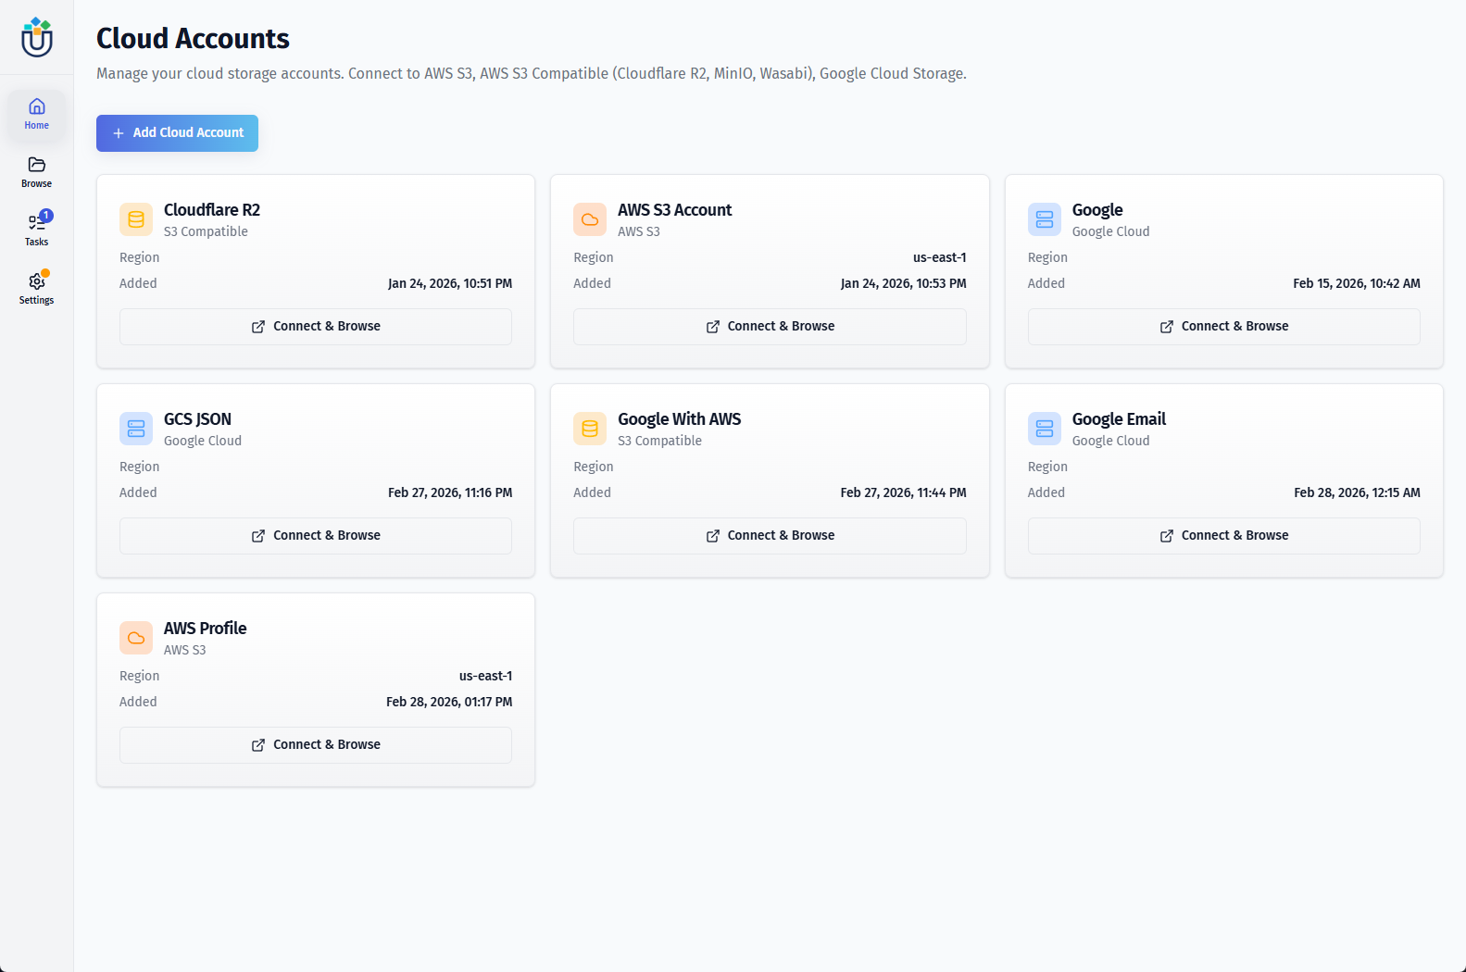Click the Add Cloud Account button
Screen dimensions: 1466x972
177,133
